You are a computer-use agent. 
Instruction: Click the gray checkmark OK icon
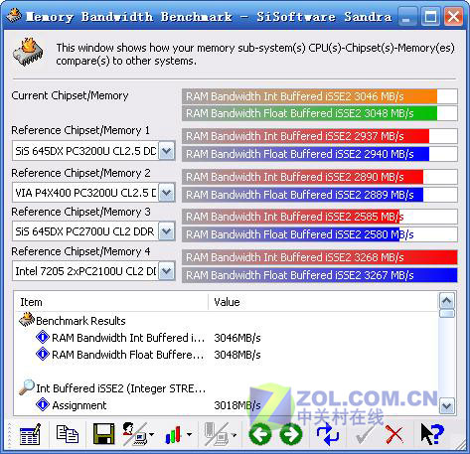[x=365, y=434]
